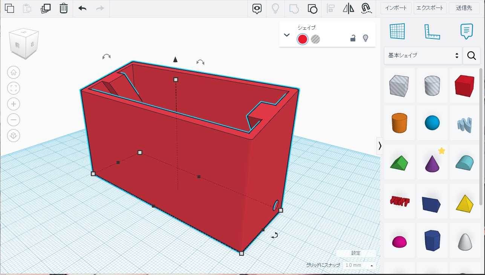Click the エクスポート button
This screenshot has width=485, height=275.
(430, 8)
